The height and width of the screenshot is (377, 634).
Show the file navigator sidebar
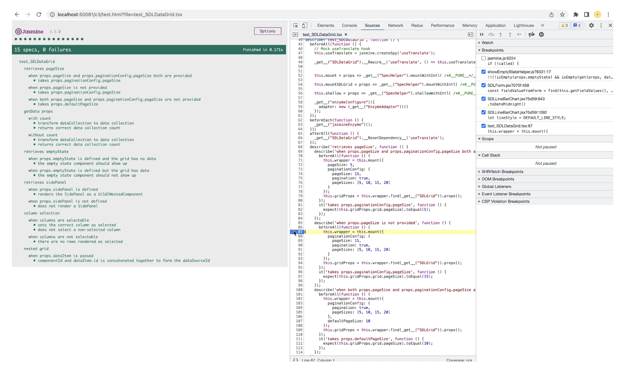(295, 34)
